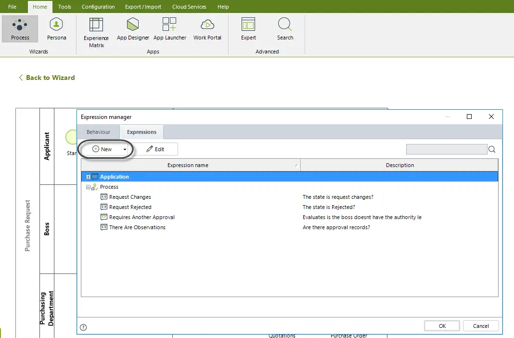Viewport: 514px width, 338px height.
Task: Sort by Expression name column header
Action: tap(191, 165)
